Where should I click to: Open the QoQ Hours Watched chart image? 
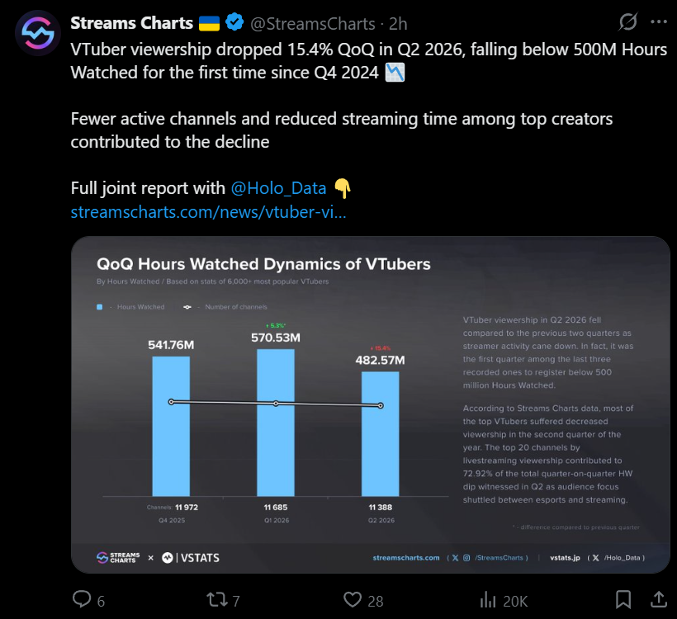point(371,404)
